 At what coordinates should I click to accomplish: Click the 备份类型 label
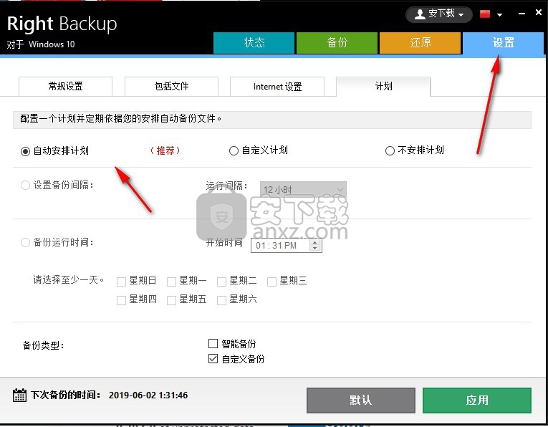43,345
